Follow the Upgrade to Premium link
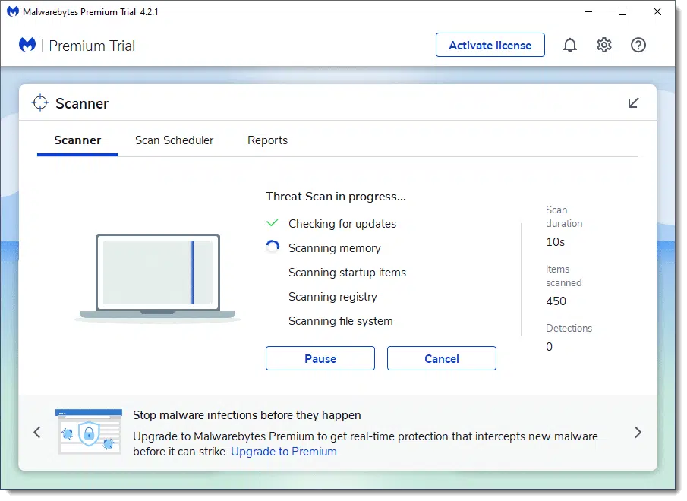Screen dimensions: 687x501 click(x=284, y=452)
